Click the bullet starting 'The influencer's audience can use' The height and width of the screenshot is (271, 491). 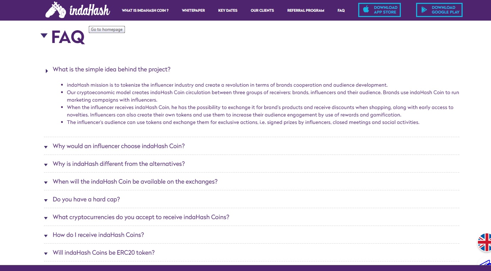tap(243, 123)
